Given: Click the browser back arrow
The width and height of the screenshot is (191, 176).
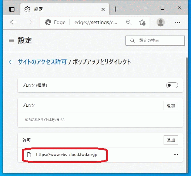Looking at the screenshot, I should (13, 22).
